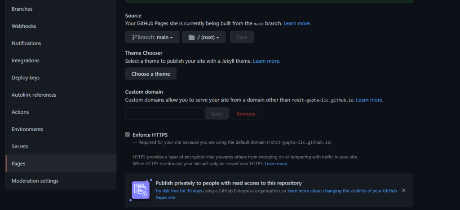460x210 pixels.
Task: Go to Notifications settings
Action: pos(61,43)
